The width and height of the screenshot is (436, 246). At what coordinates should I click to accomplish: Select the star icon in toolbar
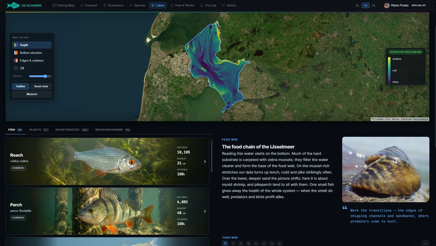coord(279,244)
